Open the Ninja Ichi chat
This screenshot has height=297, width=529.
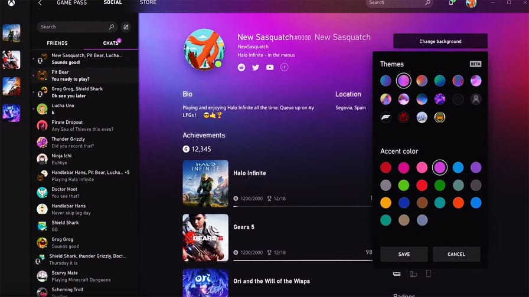click(x=84, y=159)
